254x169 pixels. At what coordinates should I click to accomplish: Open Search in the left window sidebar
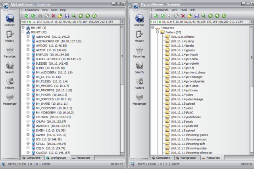(x=10, y=68)
